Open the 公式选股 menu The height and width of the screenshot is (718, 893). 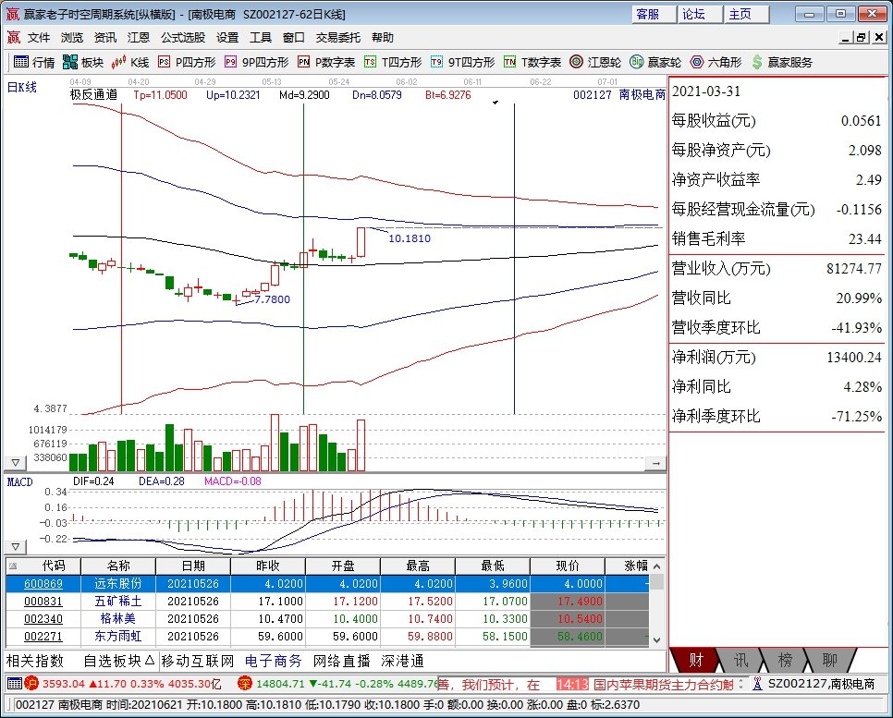tap(183, 38)
